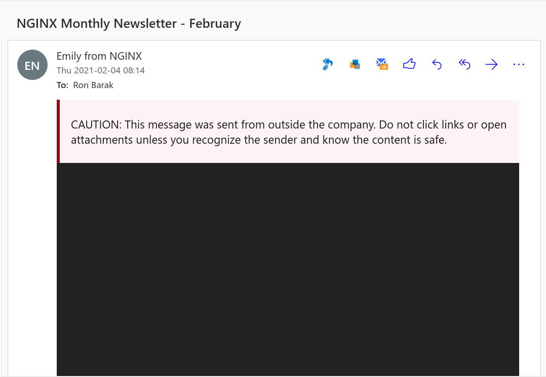
Task: Reply all to the message
Action: [464, 64]
